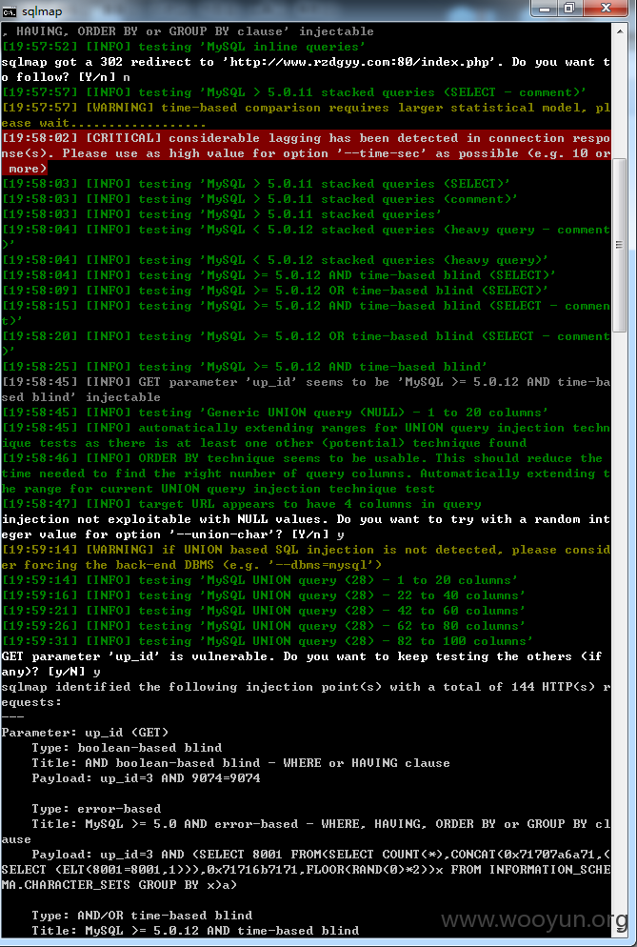Click '[19:58:03]' stacked queries (comment) line
637x947 pixels.
point(260,199)
